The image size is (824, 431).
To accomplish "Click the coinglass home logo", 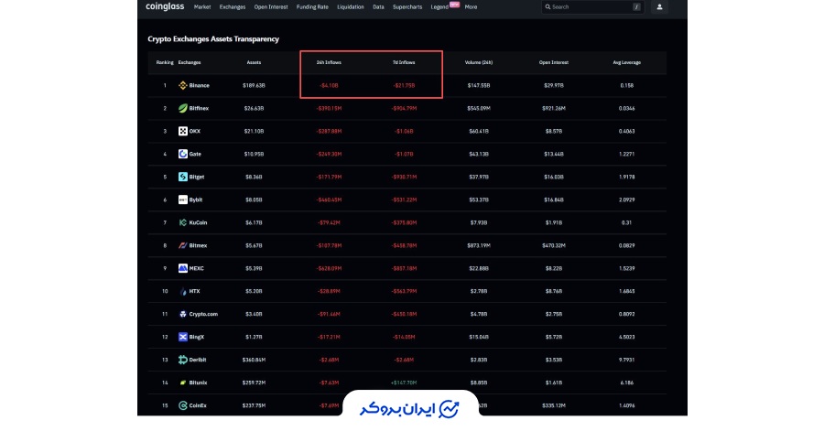I will [164, 6].
